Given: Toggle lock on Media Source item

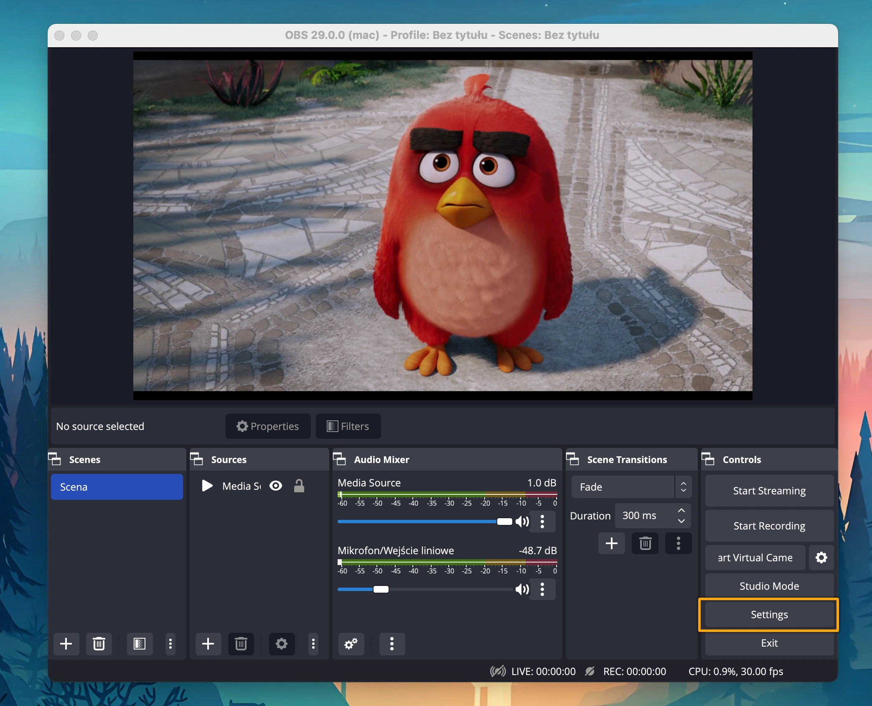Looking at the screenshot, I should click(299, 486).
